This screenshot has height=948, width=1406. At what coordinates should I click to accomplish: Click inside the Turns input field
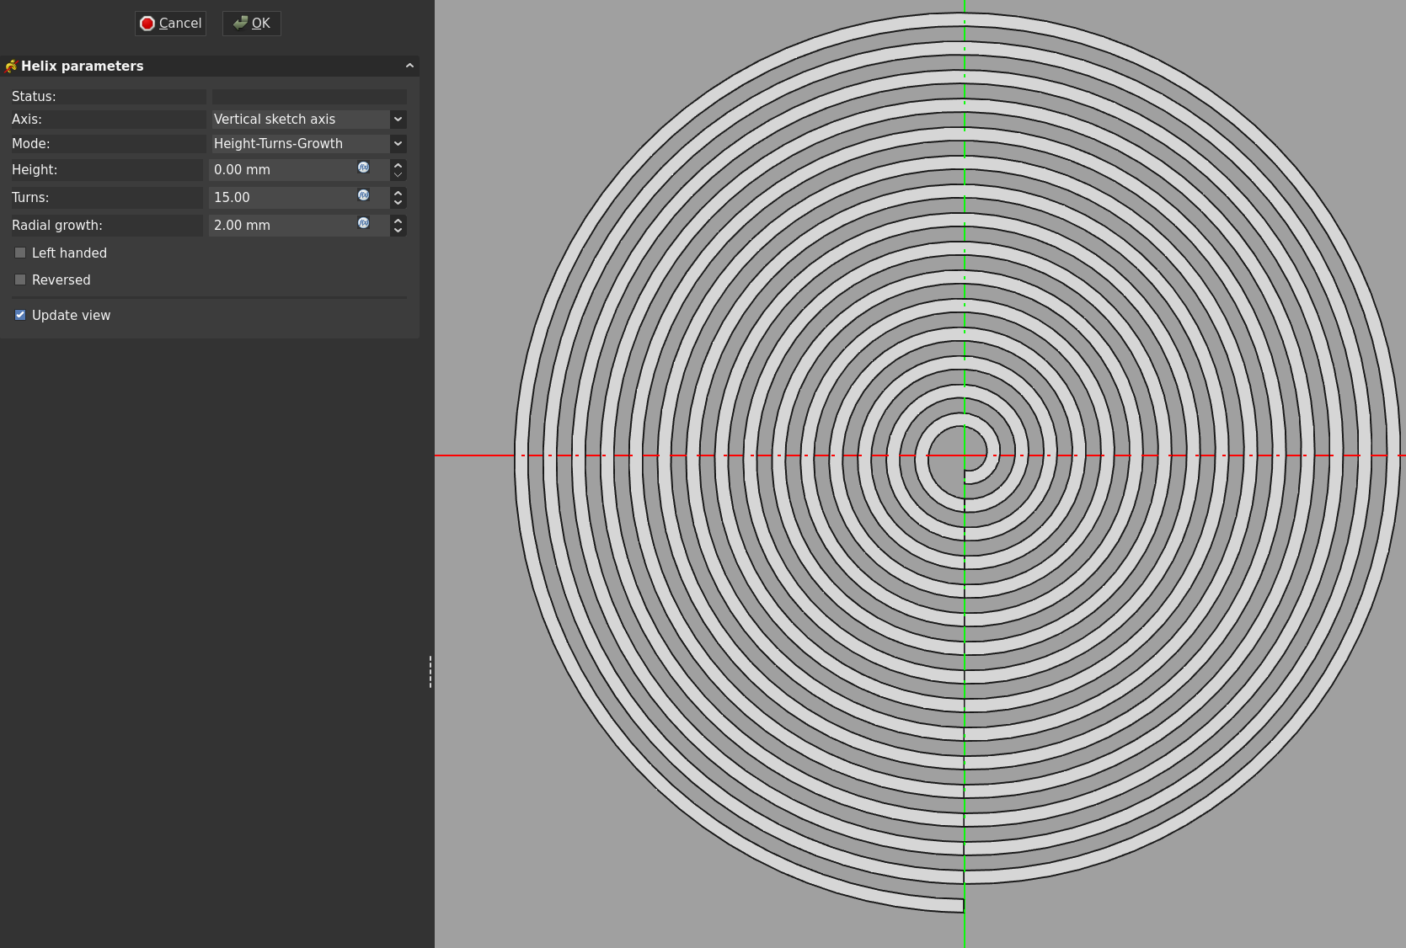(280, 198)
